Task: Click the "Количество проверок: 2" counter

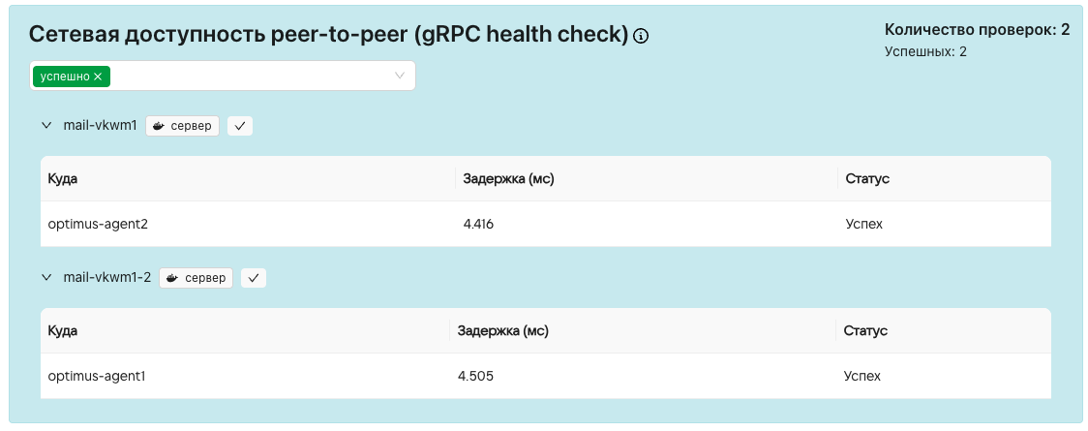Action: tap(977, 30)
